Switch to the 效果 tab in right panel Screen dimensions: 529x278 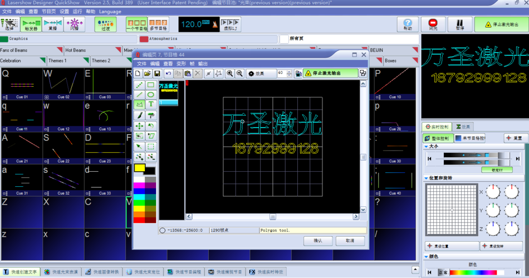click(x=463, y=127)
